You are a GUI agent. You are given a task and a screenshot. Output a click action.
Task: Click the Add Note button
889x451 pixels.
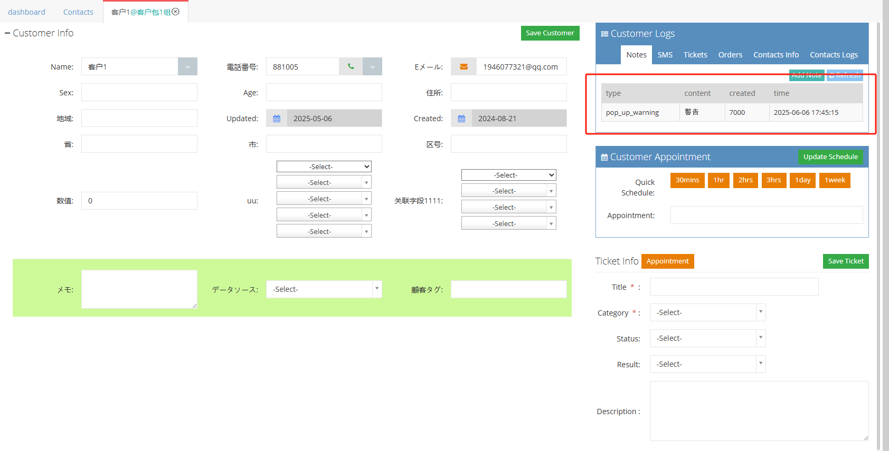point(807,75)
